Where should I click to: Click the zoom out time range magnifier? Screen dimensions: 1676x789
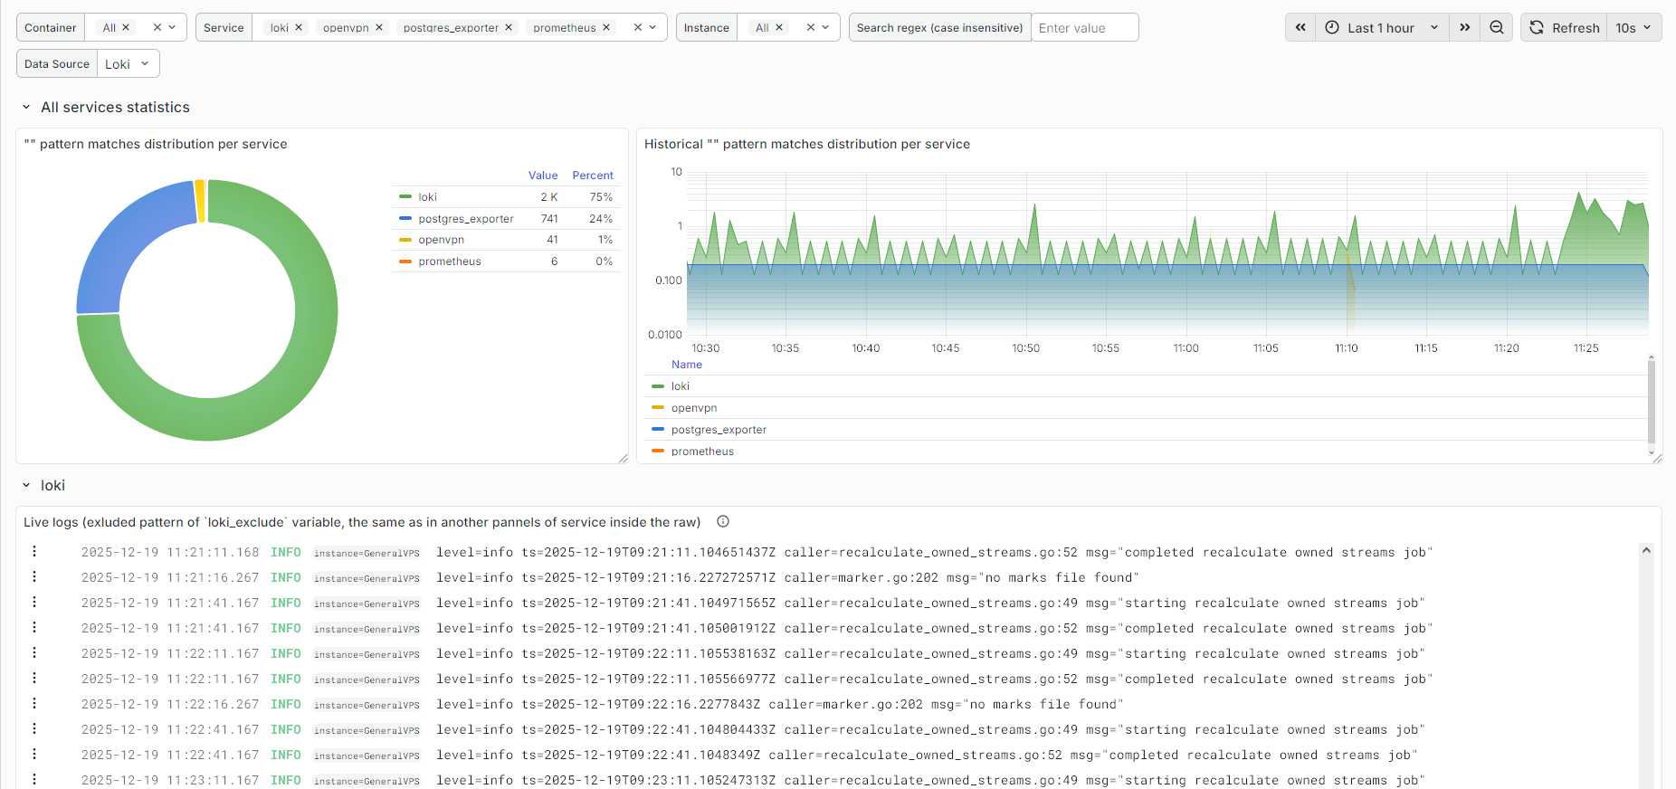(1497, 27)
